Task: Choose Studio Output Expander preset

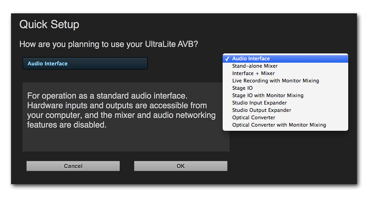Action: coord(261,110)
